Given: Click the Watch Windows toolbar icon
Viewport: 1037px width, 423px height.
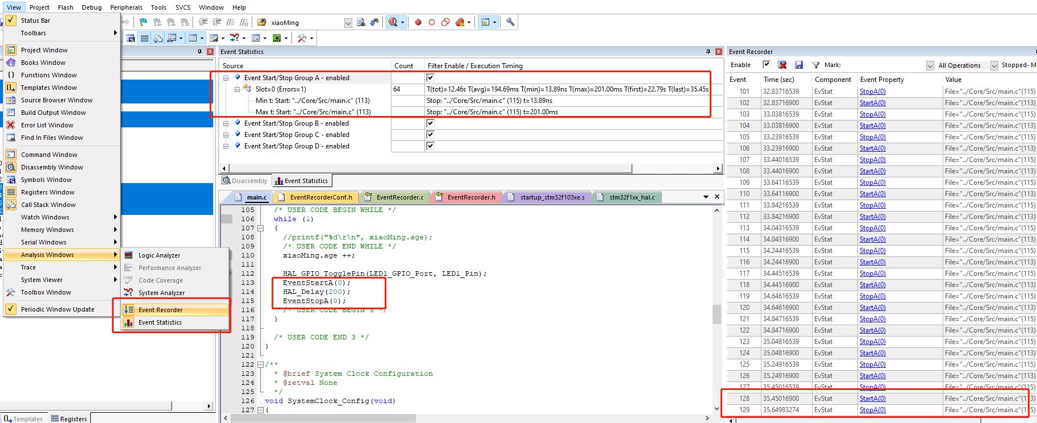Looking at the screenshot, I should click(172, 38).
